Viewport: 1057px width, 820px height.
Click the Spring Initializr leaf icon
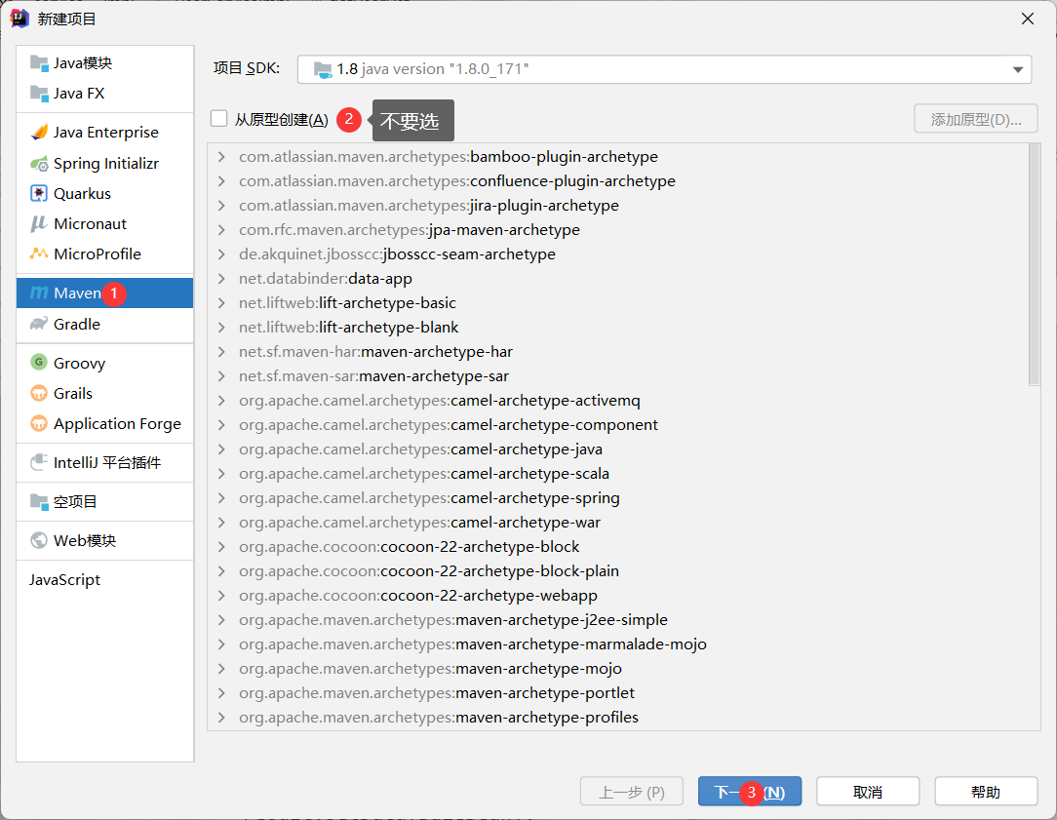[39, 163]
